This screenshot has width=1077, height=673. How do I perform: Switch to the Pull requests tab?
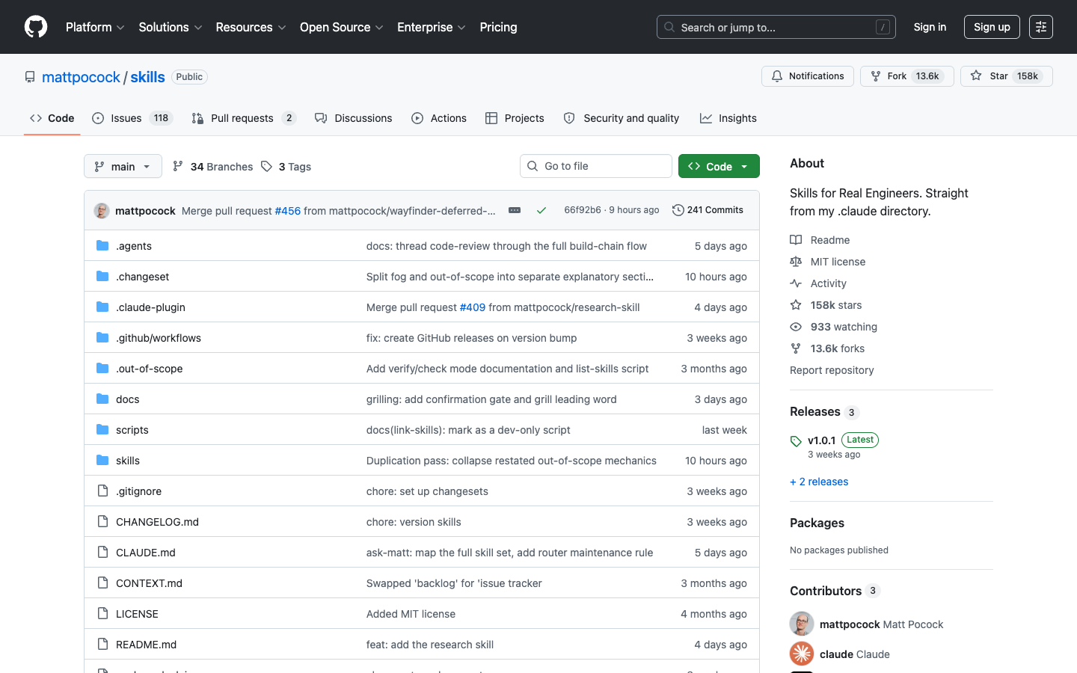(x=244, y=118)
